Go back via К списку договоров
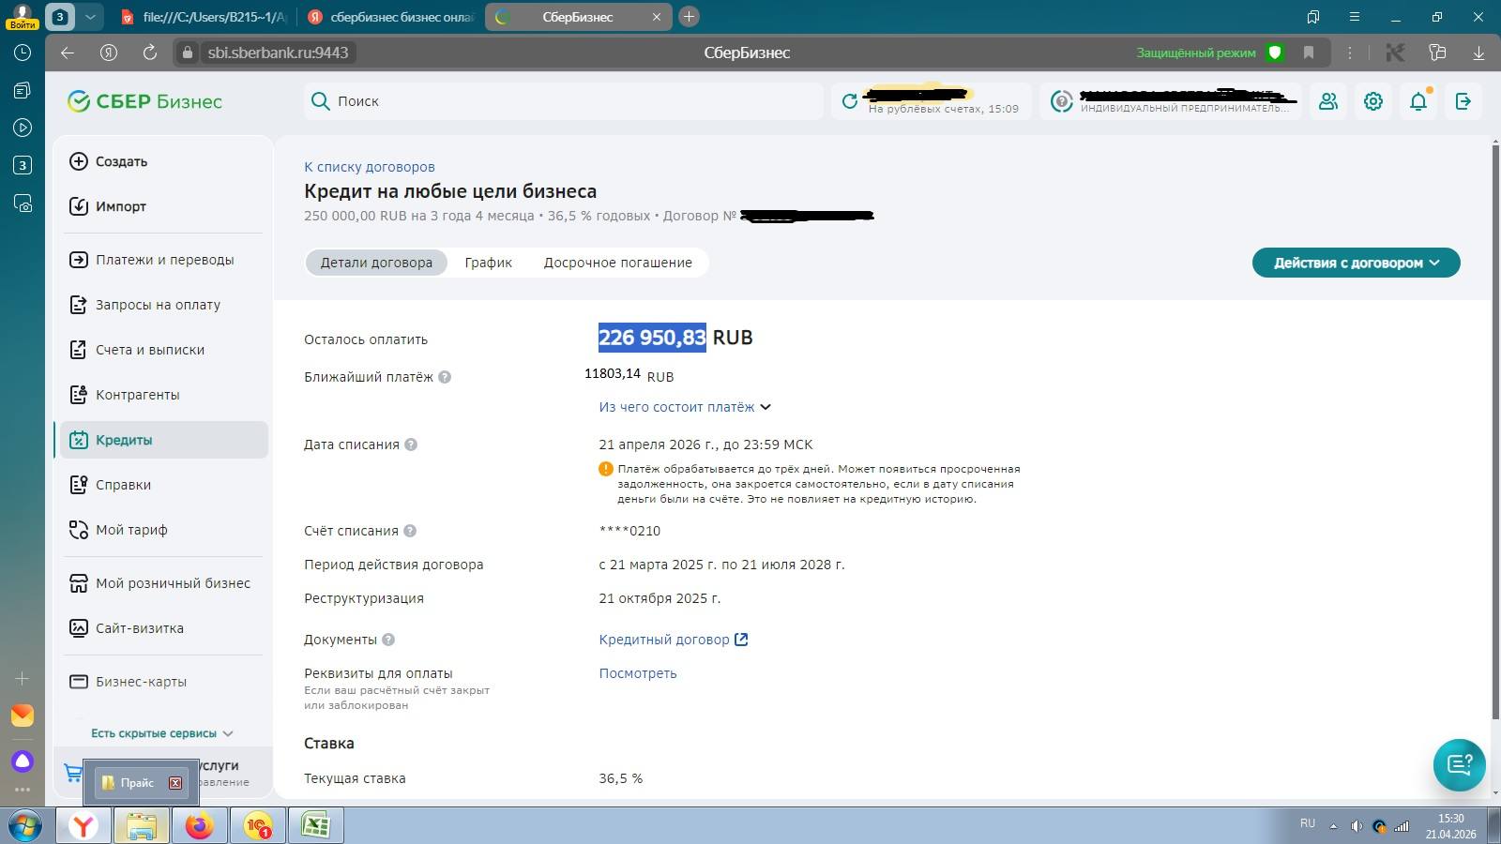1501x844 pixels. pos(370,167)
